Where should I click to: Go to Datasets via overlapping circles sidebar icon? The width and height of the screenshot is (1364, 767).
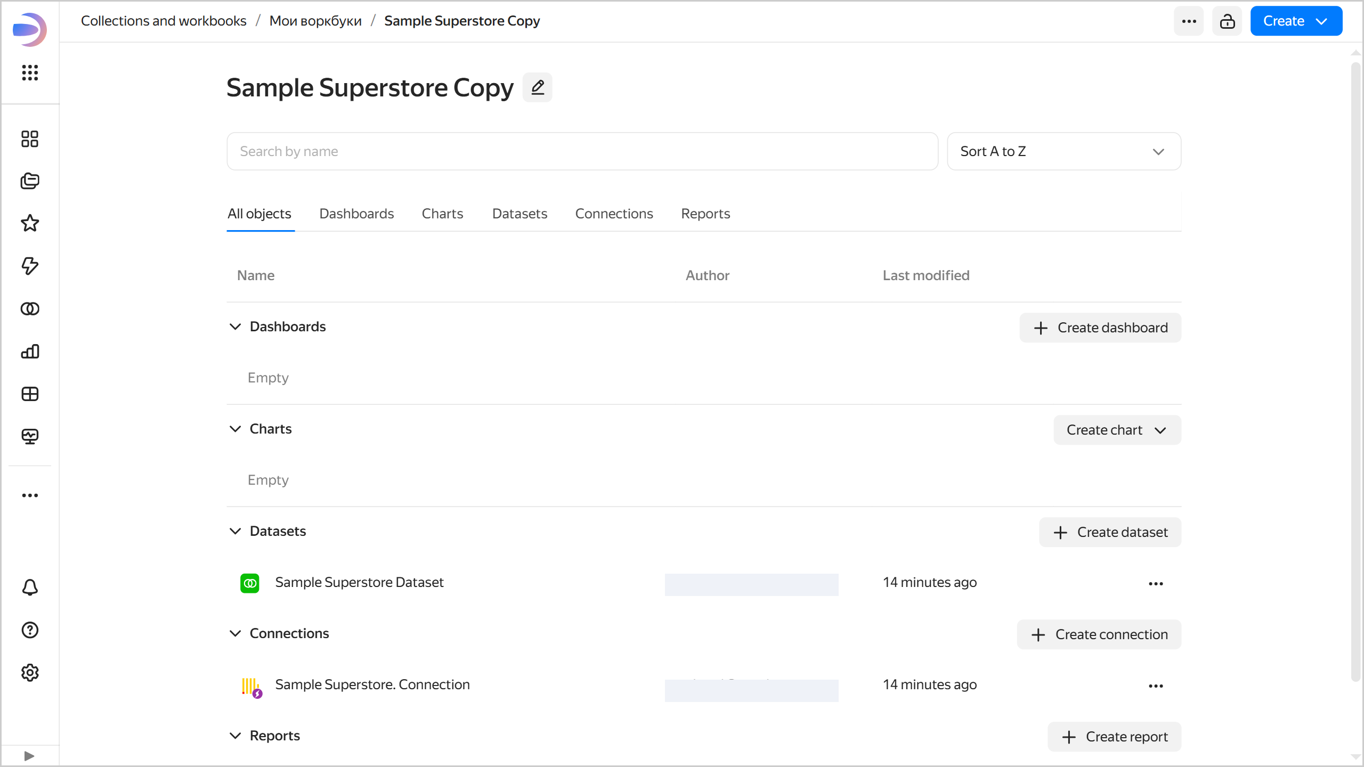tap(30, 308)
